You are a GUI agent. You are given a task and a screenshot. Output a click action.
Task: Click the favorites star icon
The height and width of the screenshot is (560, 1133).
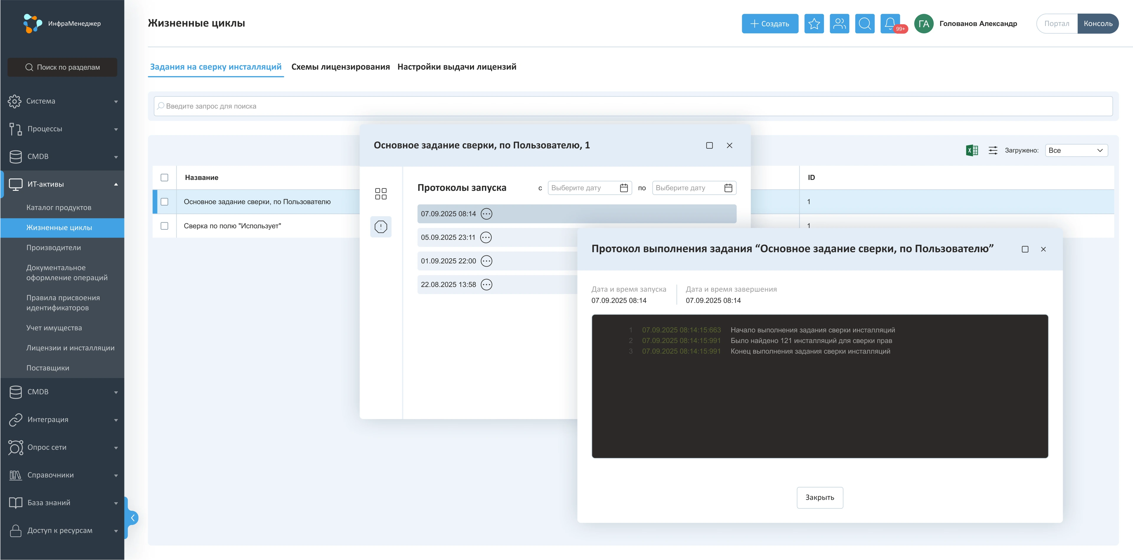pyautogui.click(x=814, y=24)
